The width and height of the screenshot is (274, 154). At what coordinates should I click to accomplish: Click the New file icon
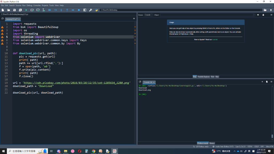tap(3, 10)
